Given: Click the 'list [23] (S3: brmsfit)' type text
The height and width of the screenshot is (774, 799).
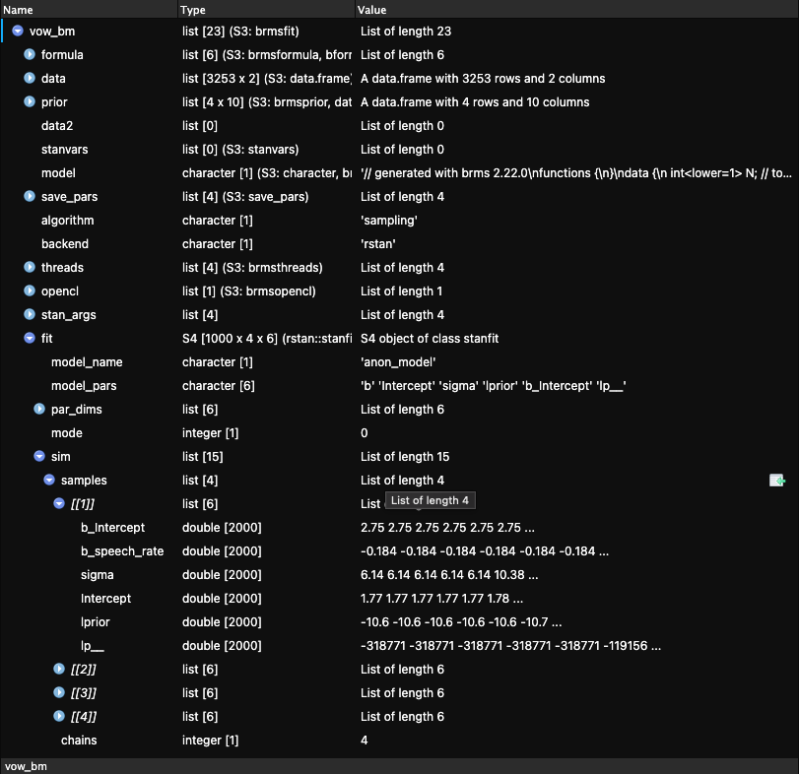Looking at the screenshot, I should click(x=240, y=32).
